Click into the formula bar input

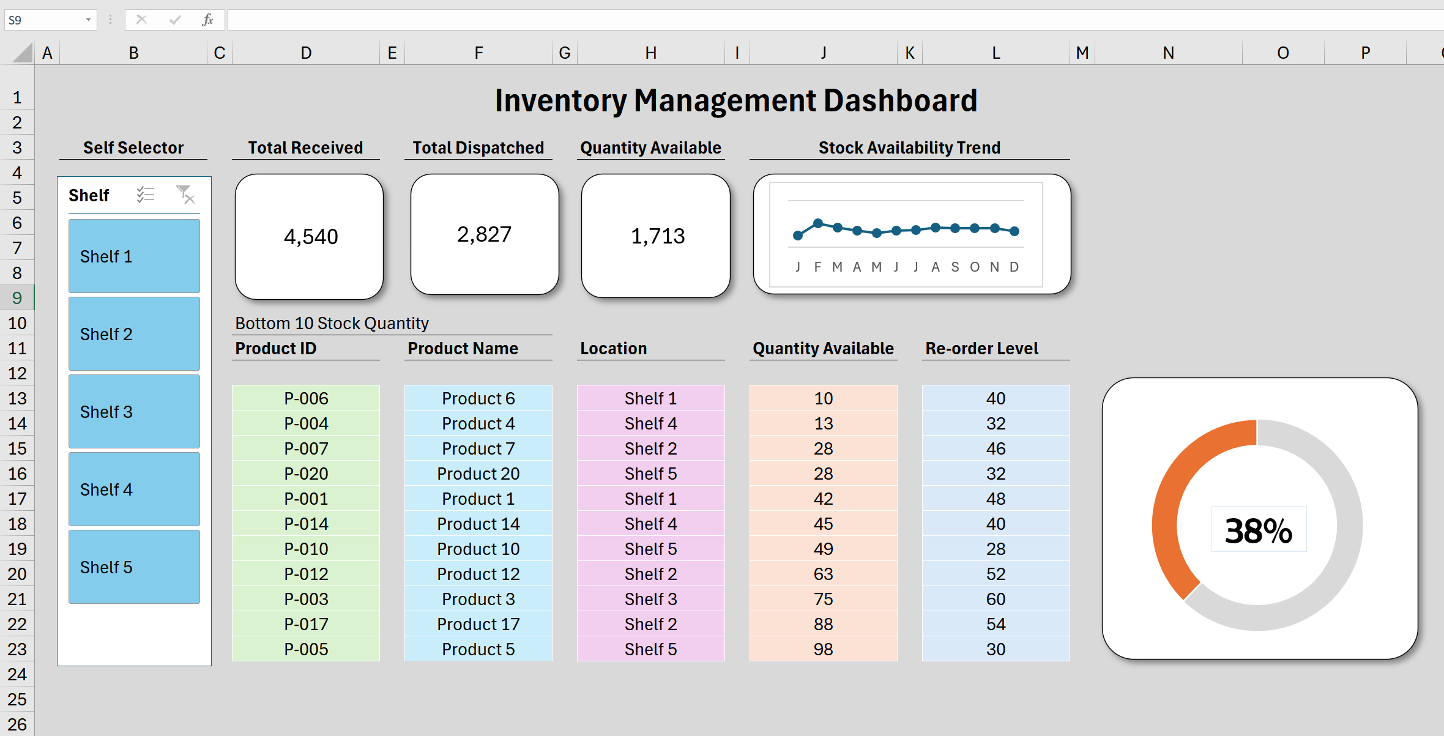tap(835, 20)
